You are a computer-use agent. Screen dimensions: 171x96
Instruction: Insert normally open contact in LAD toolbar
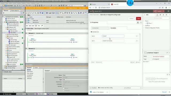(27, 26)
